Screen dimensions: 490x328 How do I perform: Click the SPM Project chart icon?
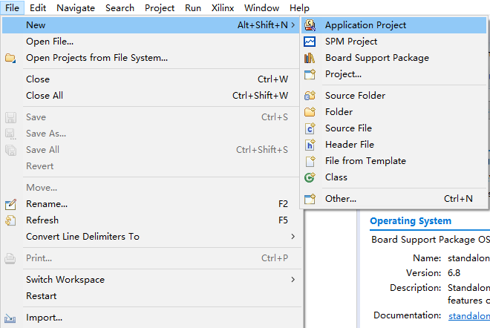coord(310,42)
